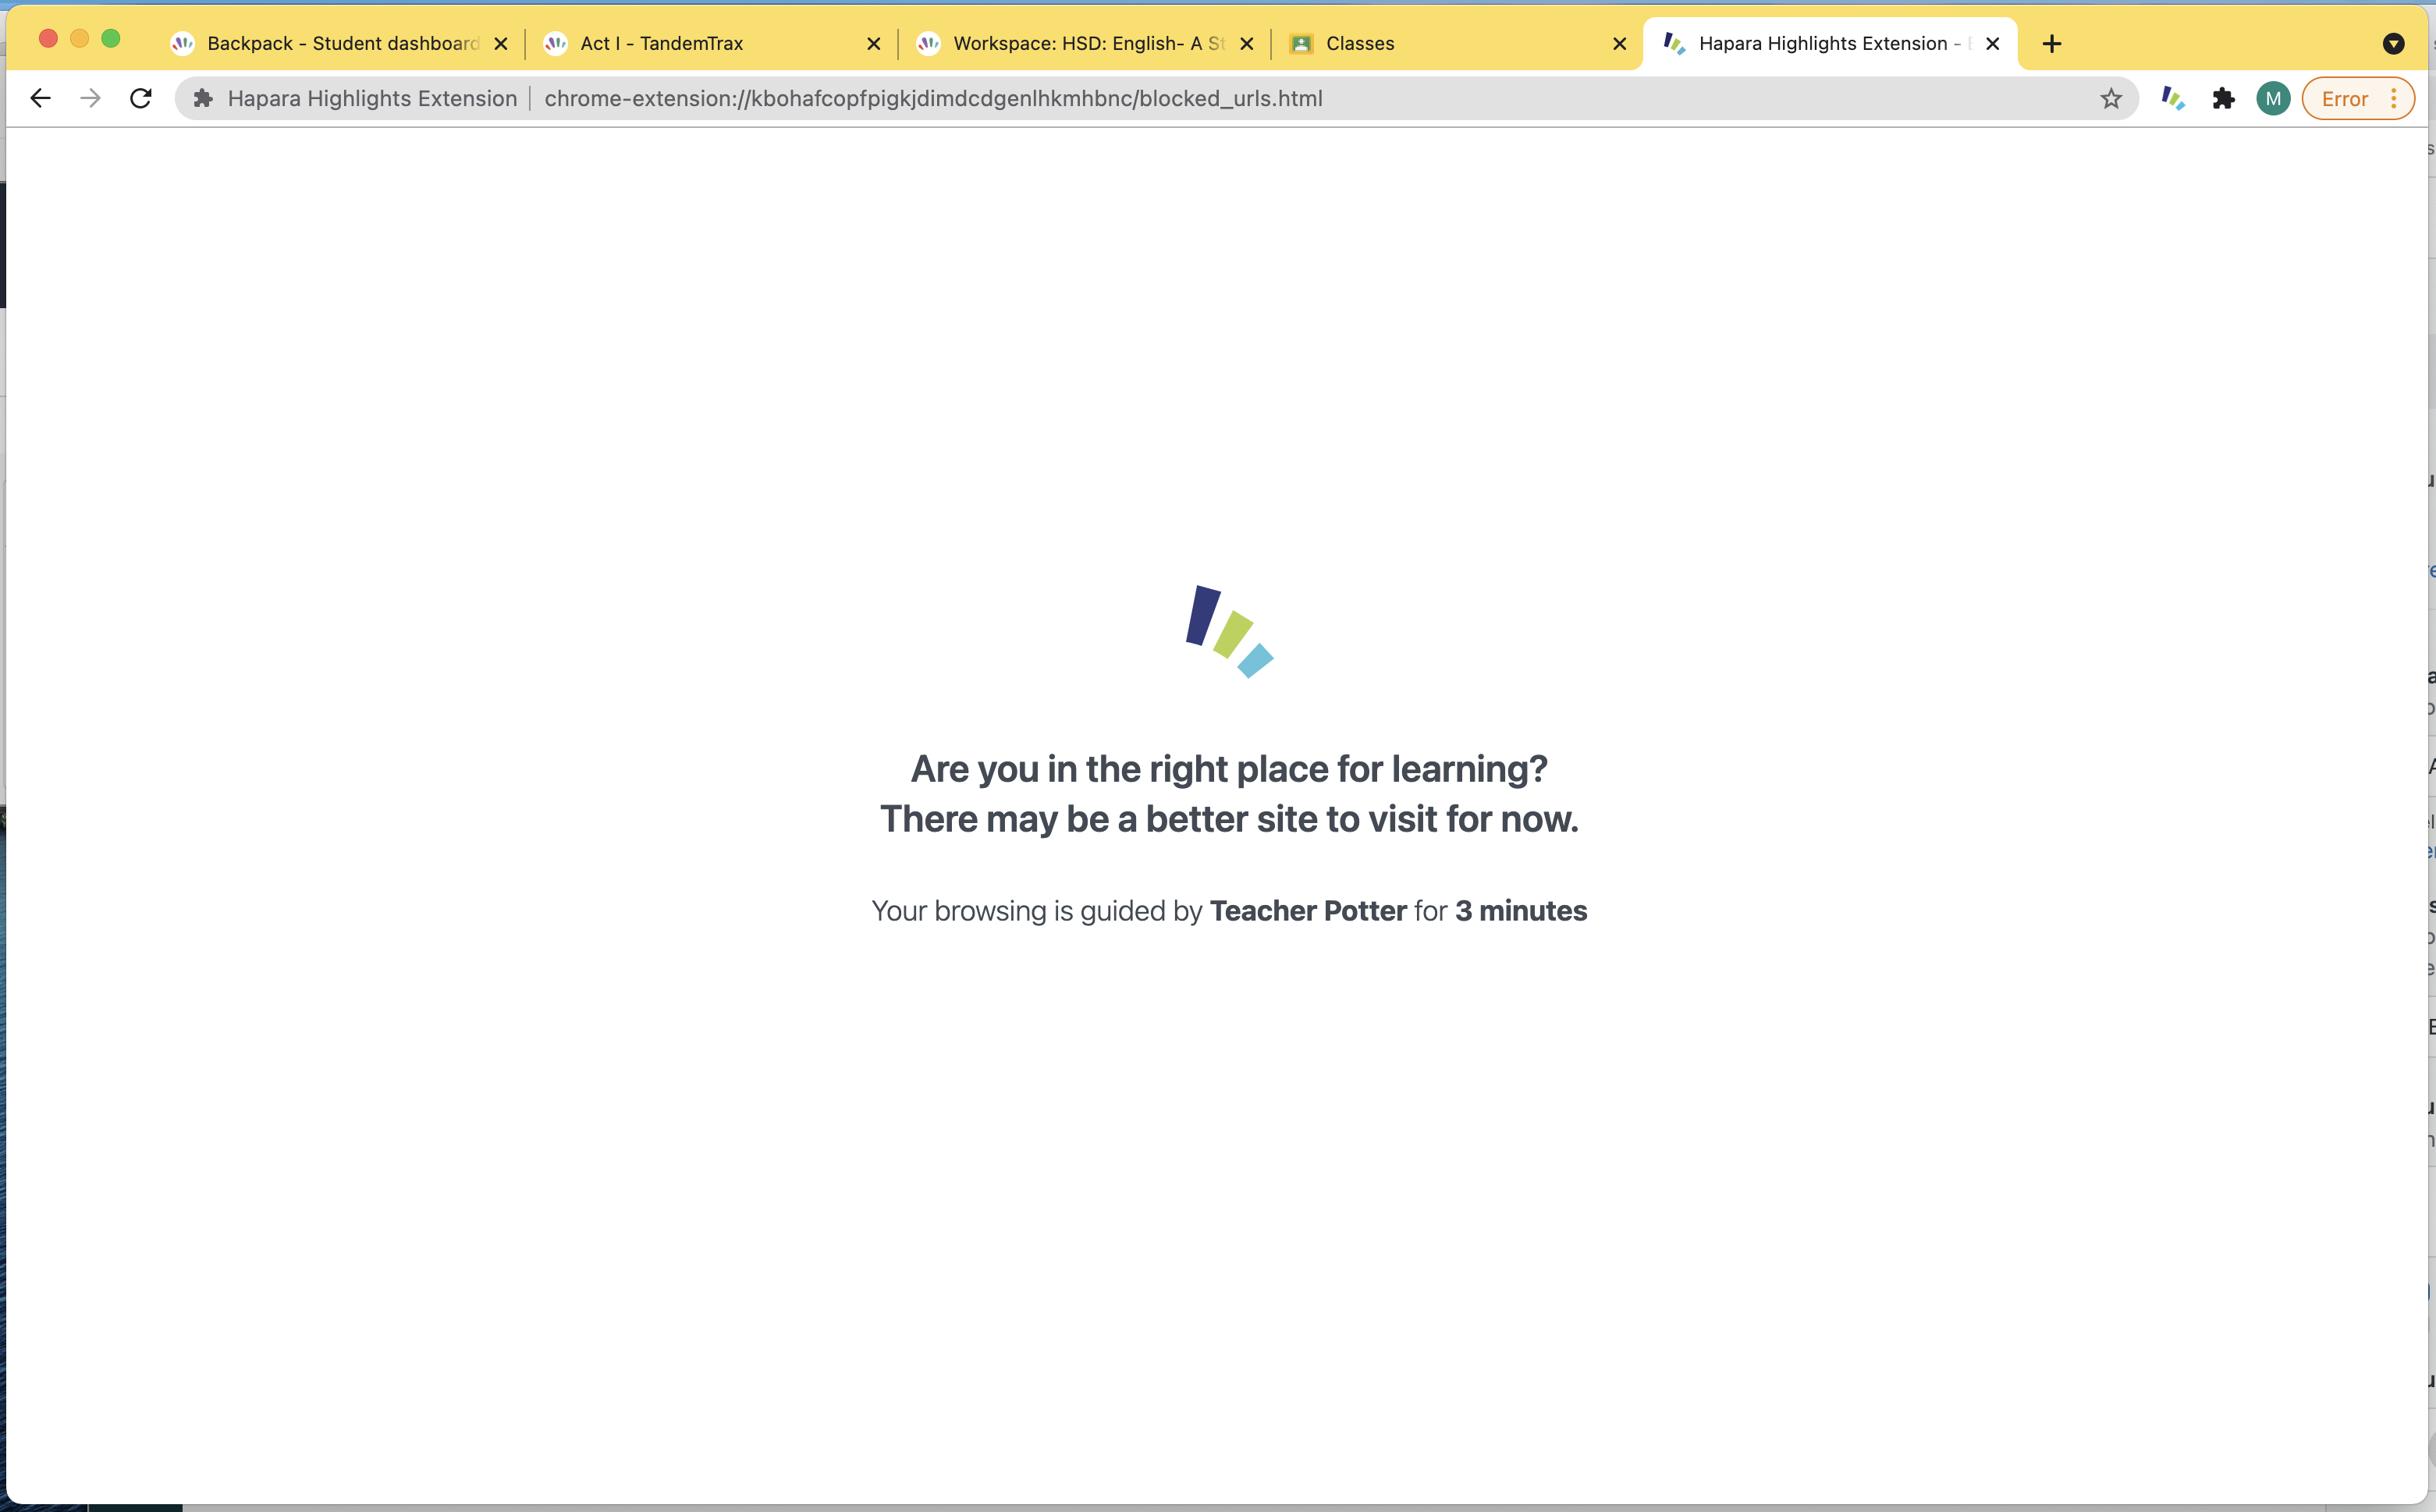
Task: Click the yellow minimize window button
Action: 80,38
